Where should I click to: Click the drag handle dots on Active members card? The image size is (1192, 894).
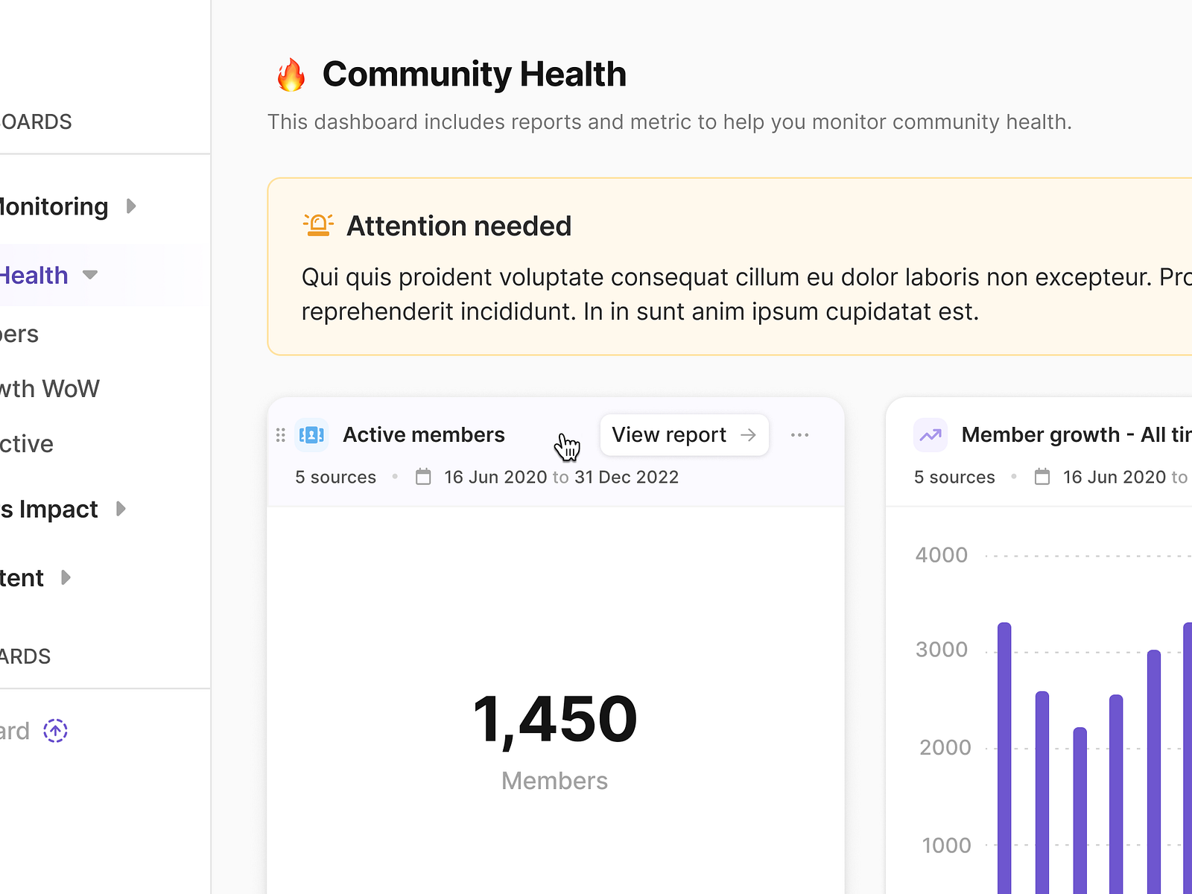(280, 434)
